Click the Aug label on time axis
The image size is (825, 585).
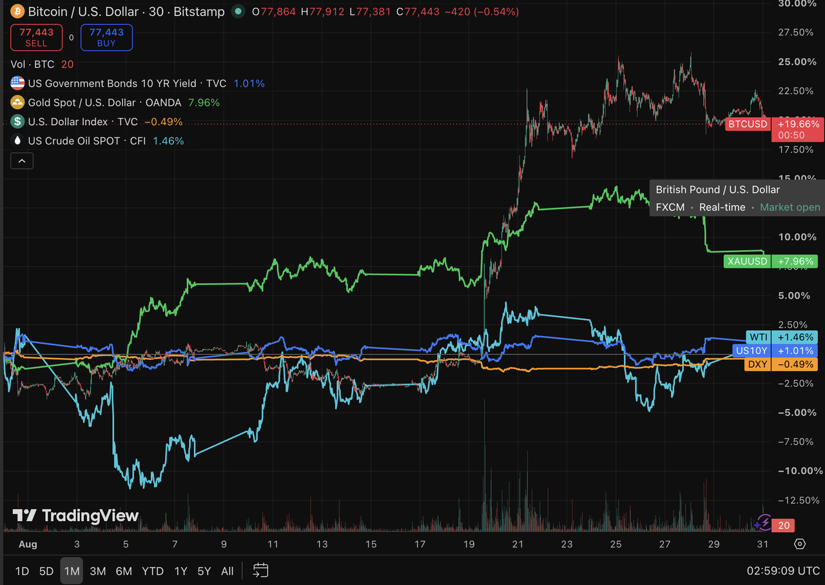point(28,544)
